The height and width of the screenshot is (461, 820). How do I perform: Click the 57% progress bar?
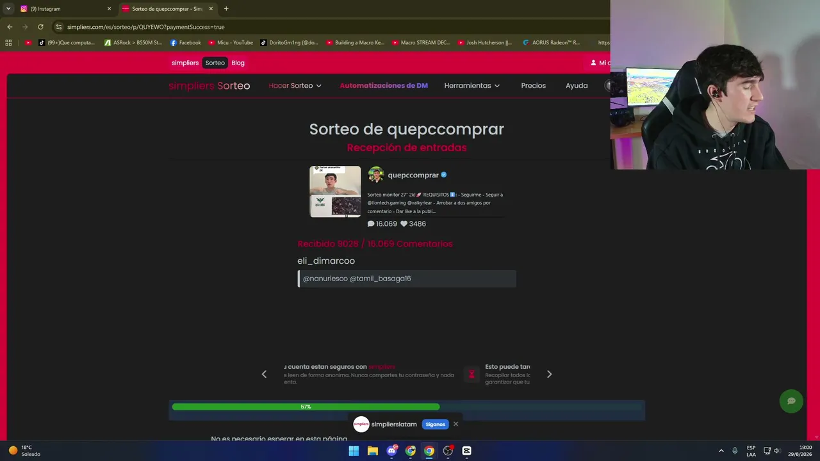point(407,407)
